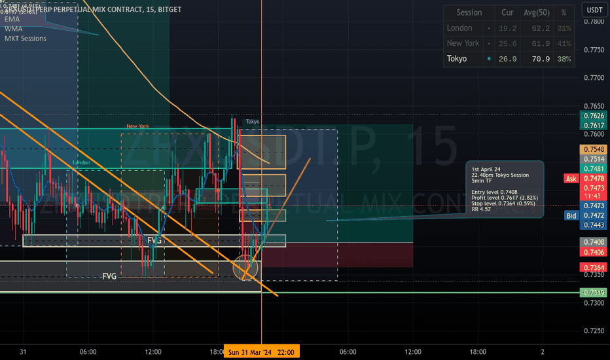Click the Sun 31 Mar '24 22:00 time marker
This screenshot has width=610, height=360.
point(261,352)
